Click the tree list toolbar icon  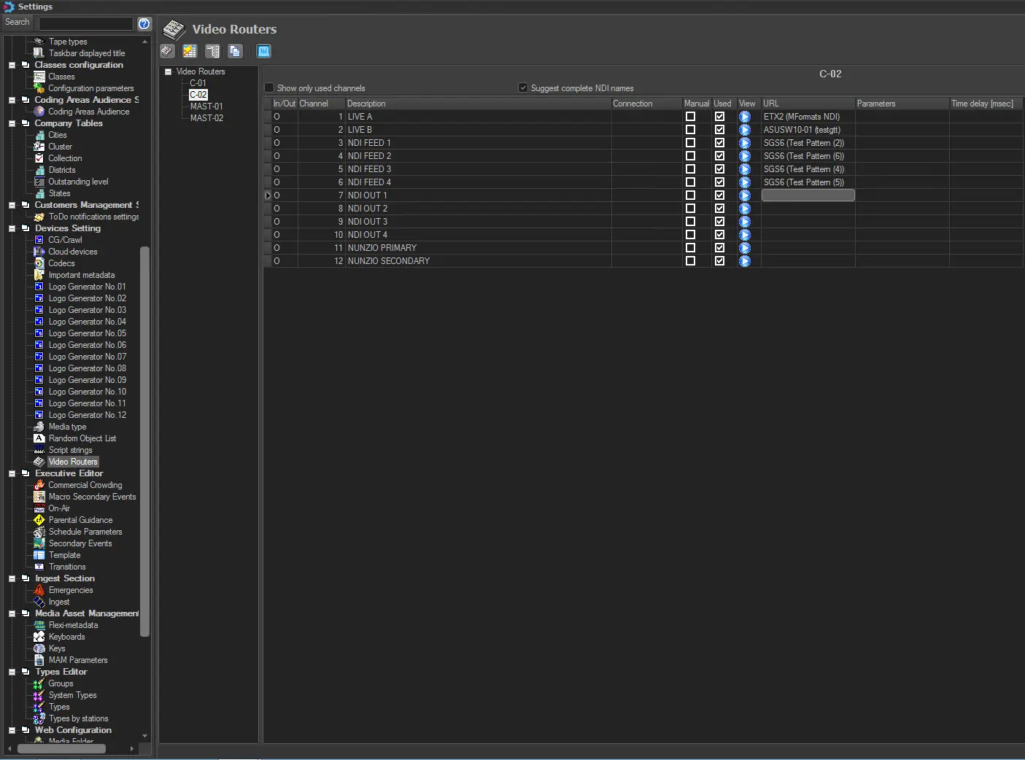click(212, 51)
